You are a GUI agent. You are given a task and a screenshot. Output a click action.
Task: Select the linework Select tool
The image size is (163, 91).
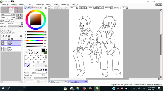tap(37, 61)
